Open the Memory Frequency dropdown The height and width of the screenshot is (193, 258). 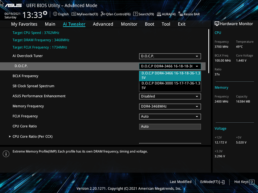(170, 106)
